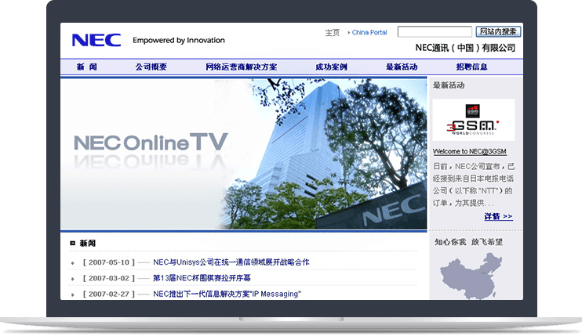Image resolution: width=582 pixels, height=336 pixels.
Task: Open the NEC与Unisys公司 news headline
Action: pos(231,262)
